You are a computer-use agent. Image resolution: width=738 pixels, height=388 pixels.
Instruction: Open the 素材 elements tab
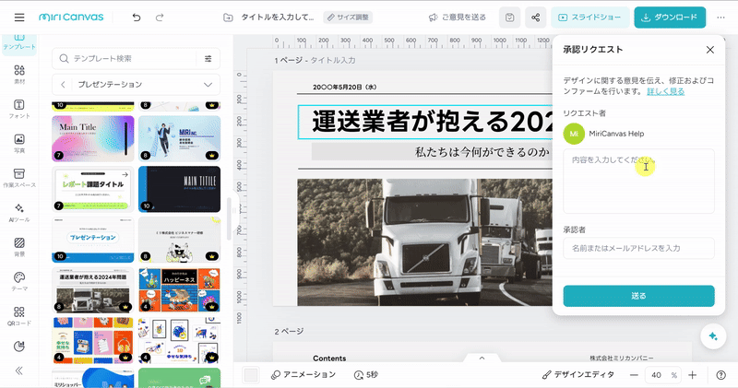click(19, 75)
